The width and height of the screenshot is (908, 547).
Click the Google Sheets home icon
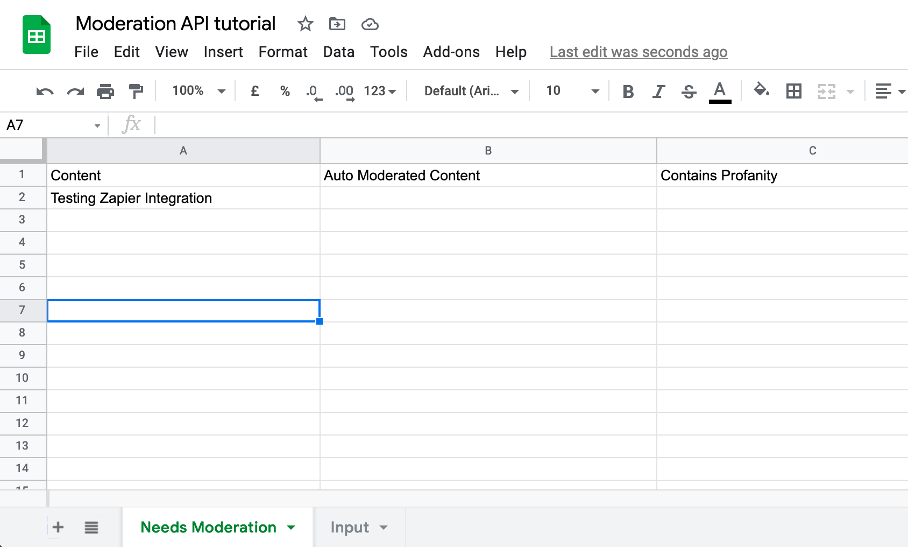37,35
